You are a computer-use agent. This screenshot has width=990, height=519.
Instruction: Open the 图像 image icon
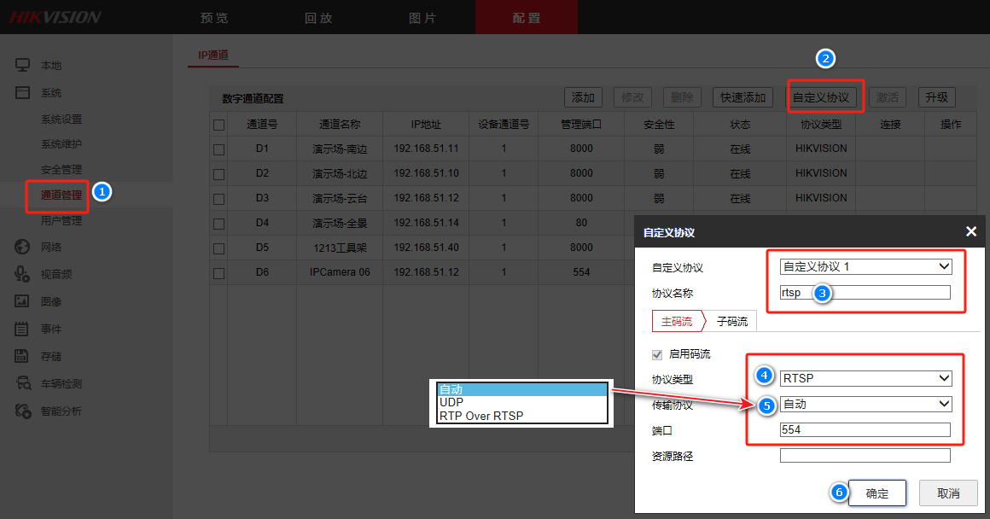[23, 301]
